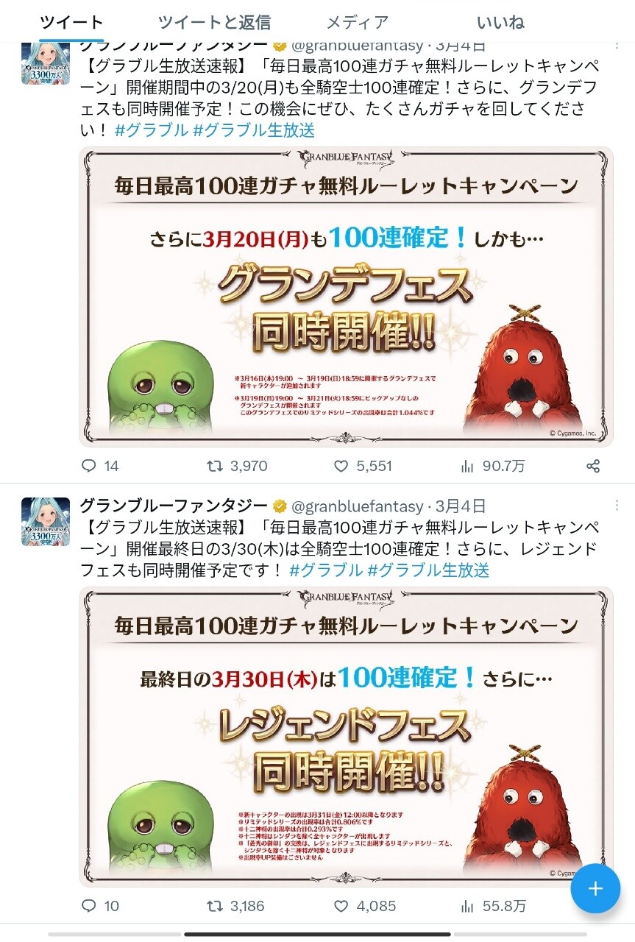Share the Grande Fes tweet
635x942 pixels.
[x=593, y=466]
